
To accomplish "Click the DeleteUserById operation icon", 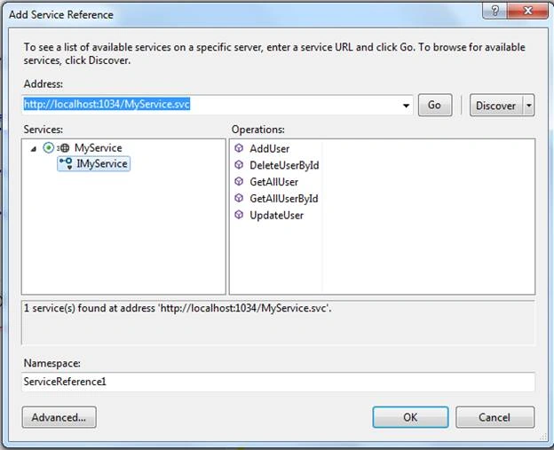I will [x=239, y=164].
